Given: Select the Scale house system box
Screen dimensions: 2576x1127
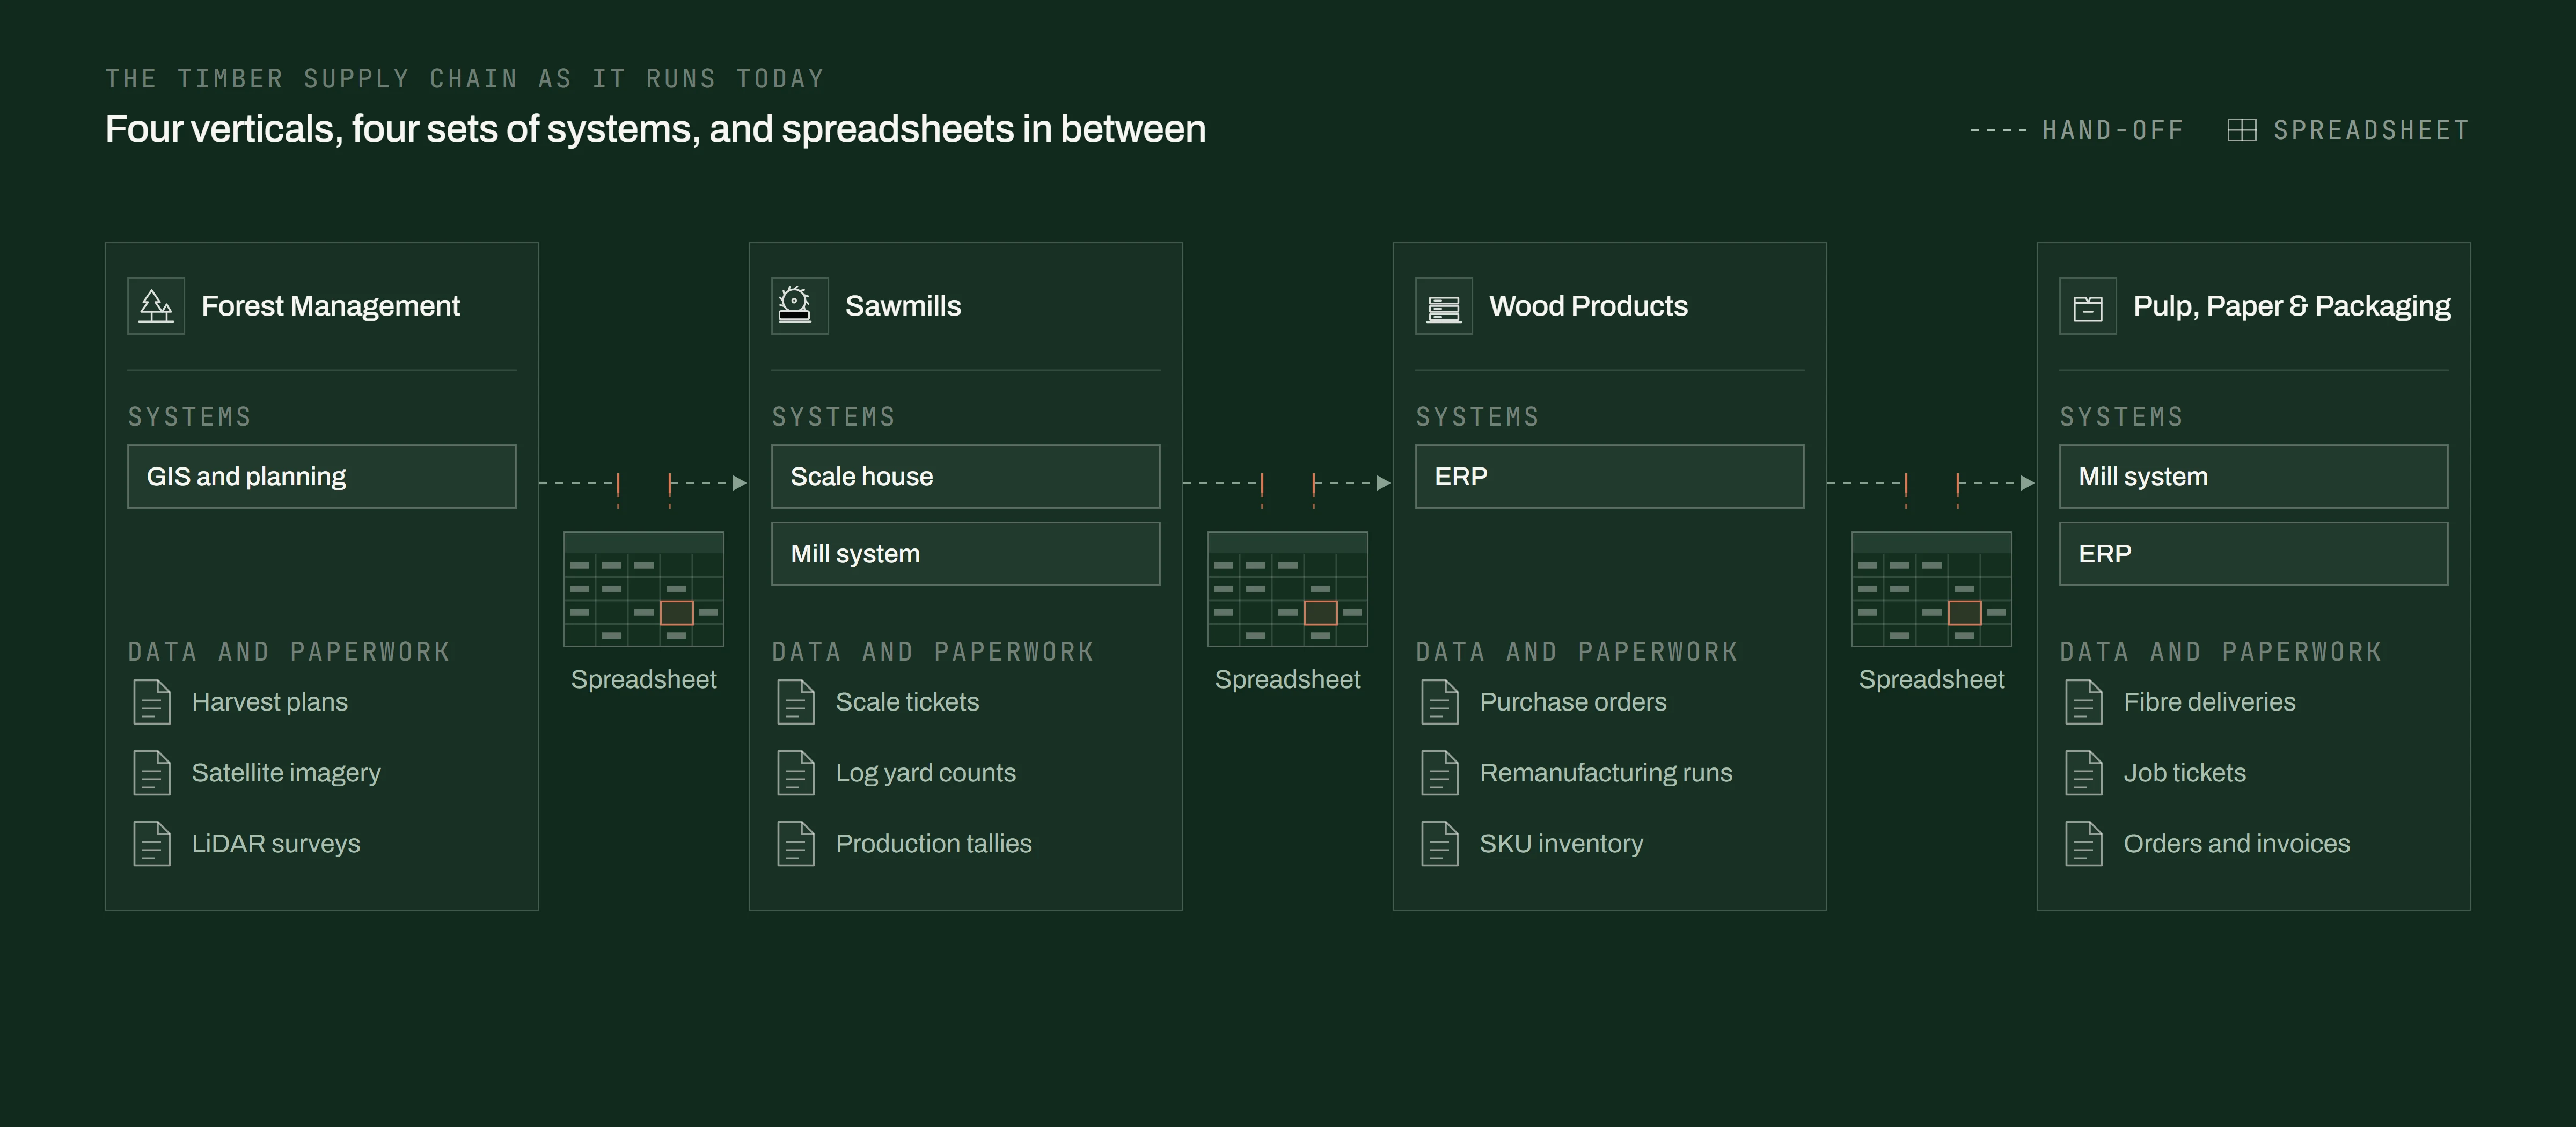Looking at the screenshot, I should 966,477.
